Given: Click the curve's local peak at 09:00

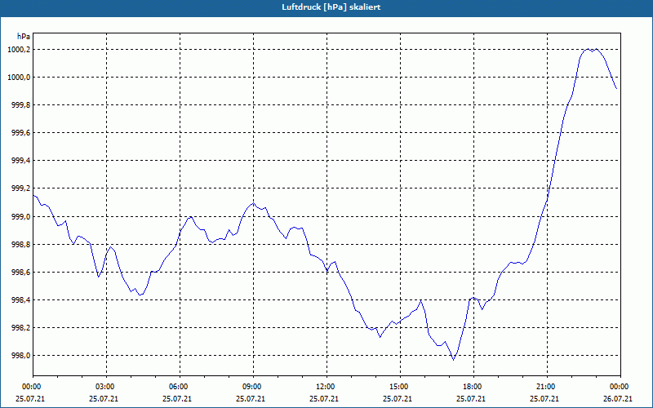Looking at the screenshot, I should pos(253,203).
